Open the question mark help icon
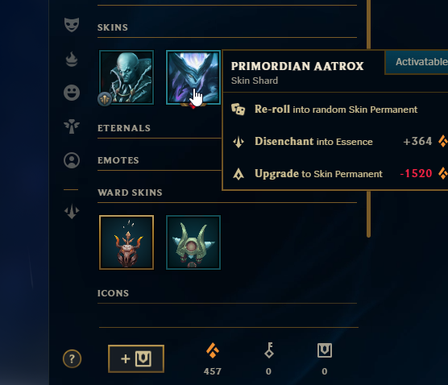 (x=72, y=358)
